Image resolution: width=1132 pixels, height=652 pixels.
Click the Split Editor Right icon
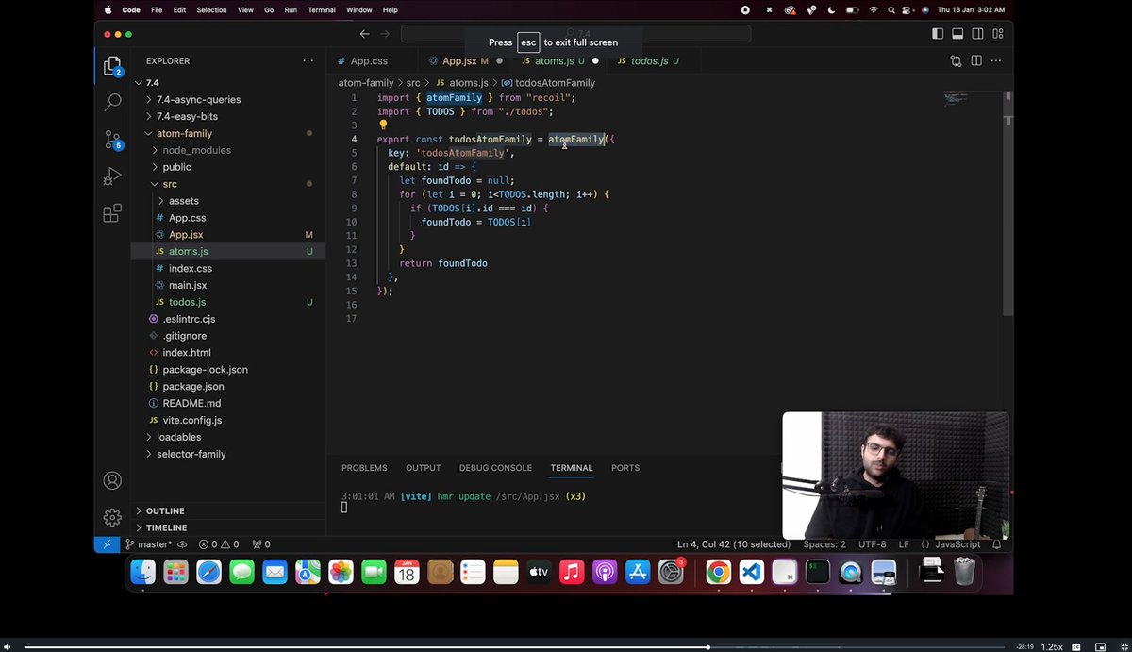coord(976,60)
